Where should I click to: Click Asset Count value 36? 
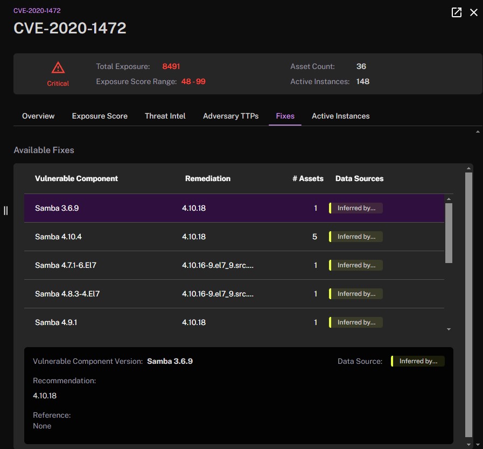[361, 66]
